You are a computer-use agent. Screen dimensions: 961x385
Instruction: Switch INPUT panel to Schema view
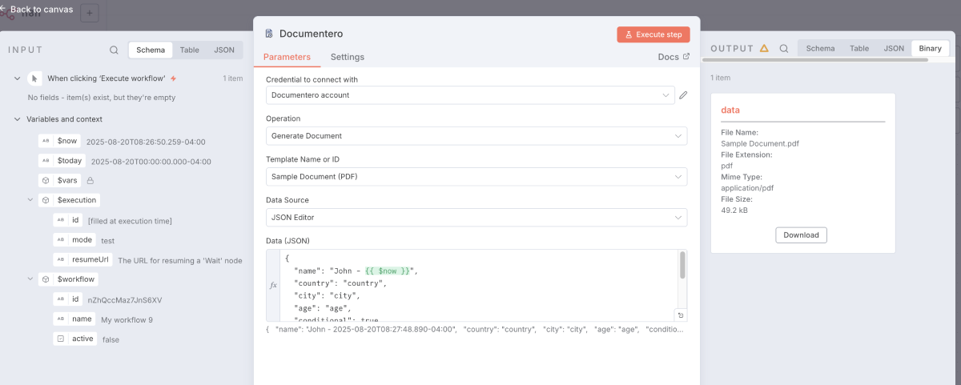click(151, 50)
